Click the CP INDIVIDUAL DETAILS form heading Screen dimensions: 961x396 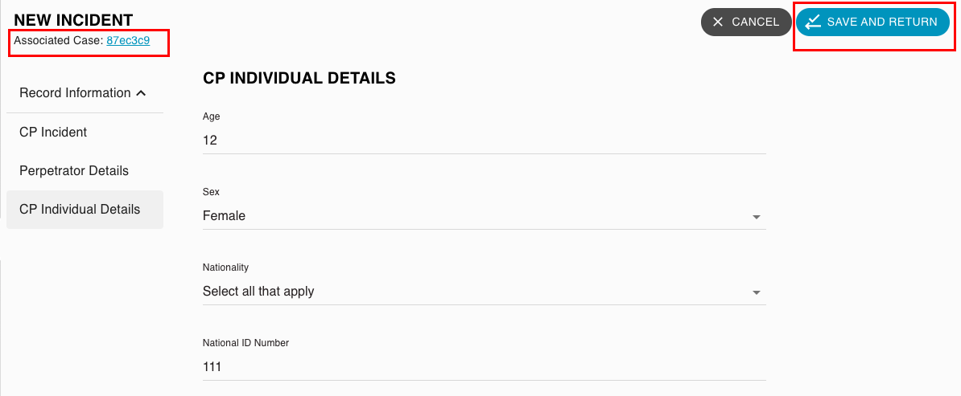(299, 79)
